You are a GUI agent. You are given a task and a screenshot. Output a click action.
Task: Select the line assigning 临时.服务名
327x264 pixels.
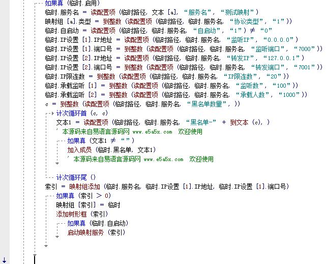tap(152, 12)
